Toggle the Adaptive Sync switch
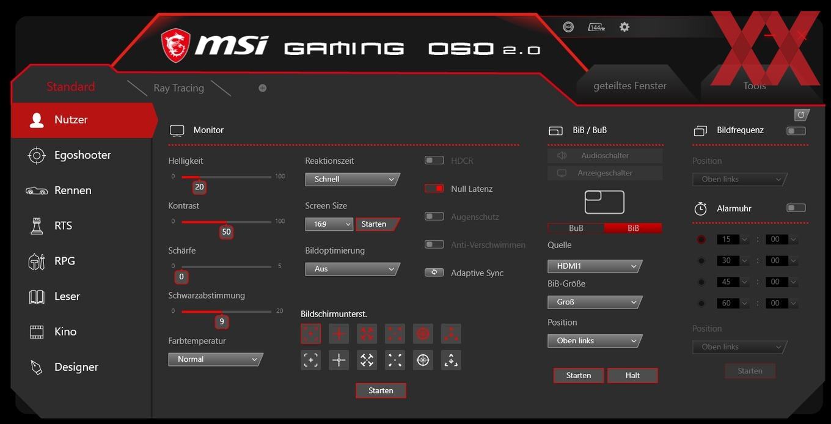Viewport: 831px width, 424px height. 434,273
